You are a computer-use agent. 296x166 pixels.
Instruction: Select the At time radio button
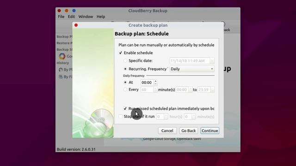coord(125,82)
